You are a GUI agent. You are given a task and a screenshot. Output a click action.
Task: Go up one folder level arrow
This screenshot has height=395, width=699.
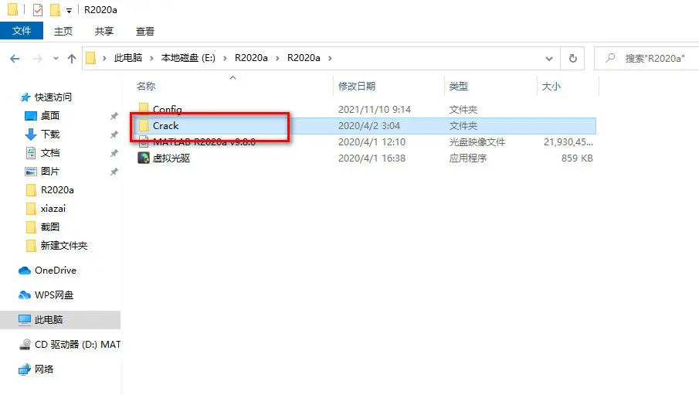(x=71, y=59)
